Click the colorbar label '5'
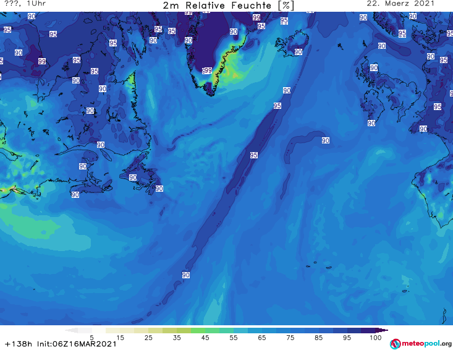This screenshot has height=350, width=453. click(91, 337)
